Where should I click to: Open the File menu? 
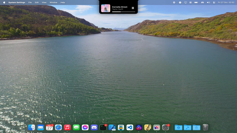click(30, 3)
